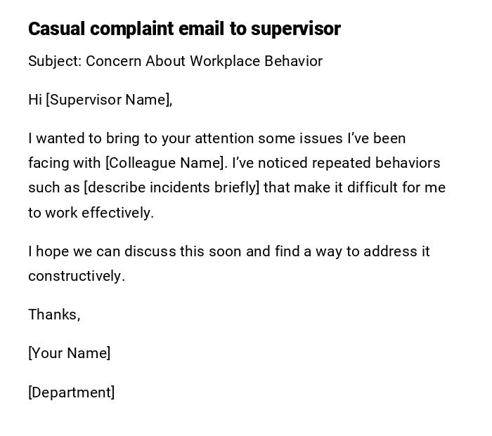Screen dimensions: 492x436
Task: Click the [Department] placeholder
Action: [x=72, y=392]
